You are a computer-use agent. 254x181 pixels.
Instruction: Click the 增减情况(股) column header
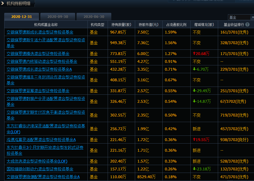click(x=204, y=25)
